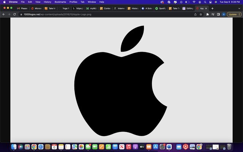This screenshot has height=152, width=243.
Task: Open Reminders from the Dock
Action: point(68,147)
